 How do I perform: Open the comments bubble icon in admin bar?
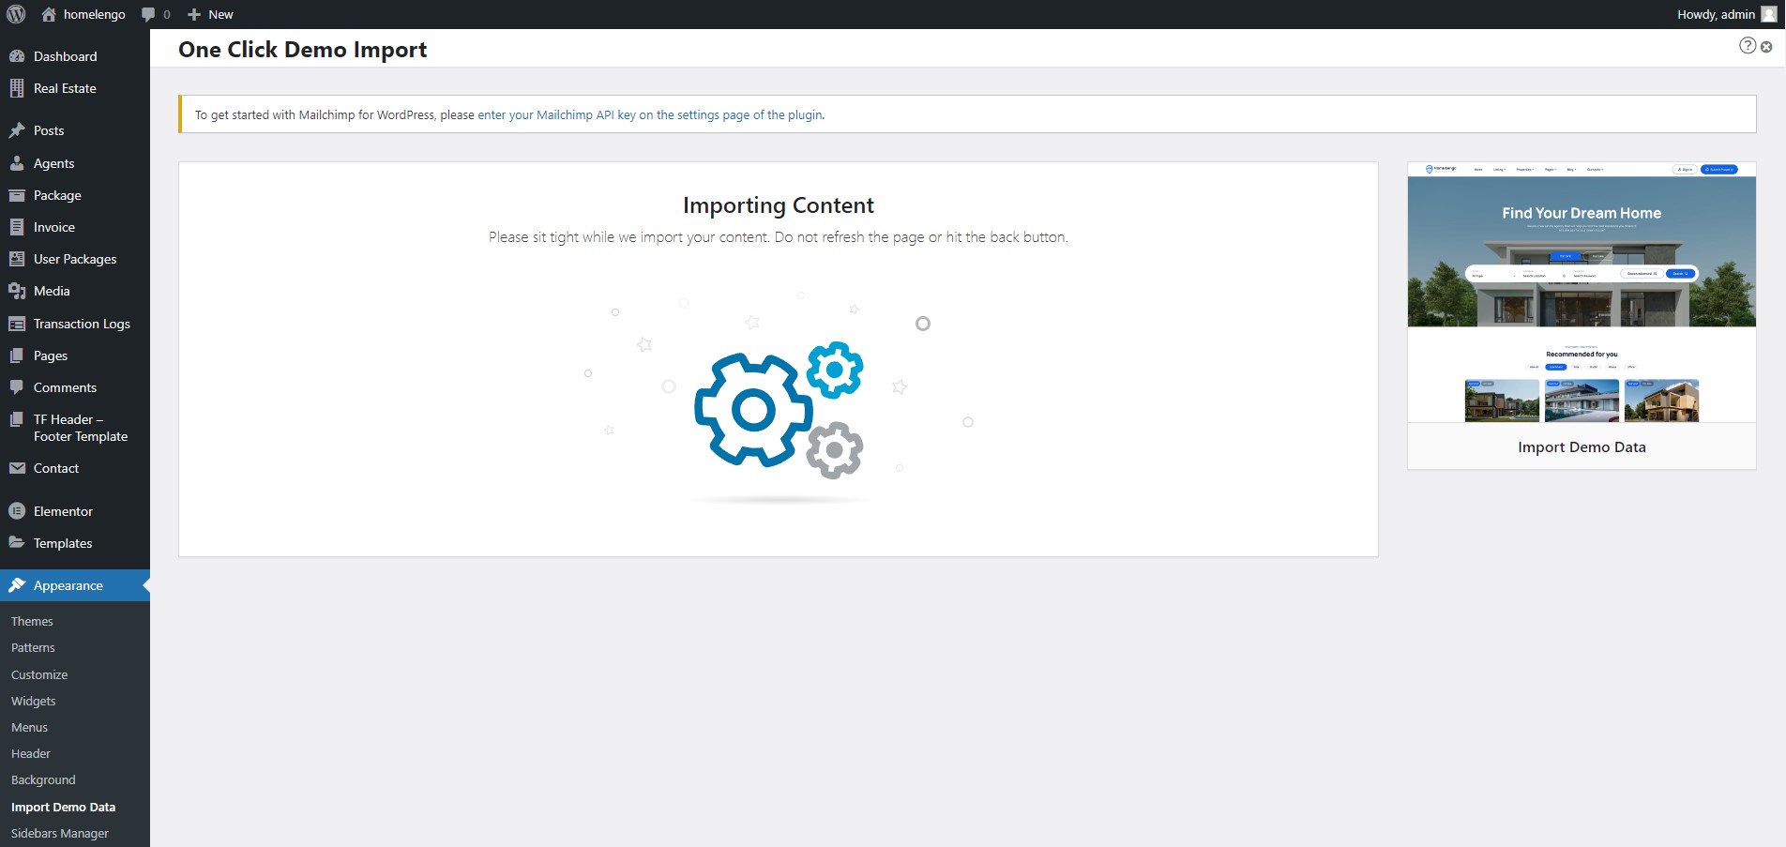pyautogui.click(x=148, y=14)
